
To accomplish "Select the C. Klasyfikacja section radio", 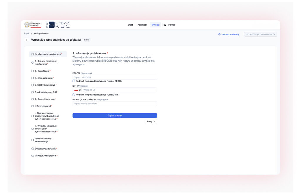I will click(x=32, y=71).
